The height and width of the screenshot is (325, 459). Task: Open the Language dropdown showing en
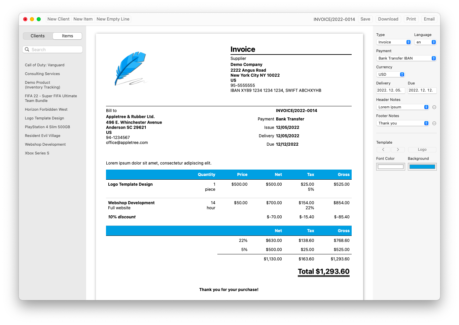(x=425, y=42)
